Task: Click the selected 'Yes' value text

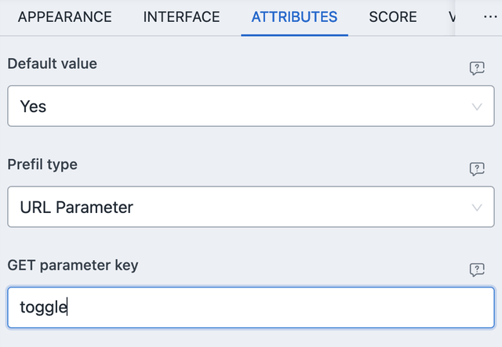Action: pyautogui.click(x=33, y=107)
